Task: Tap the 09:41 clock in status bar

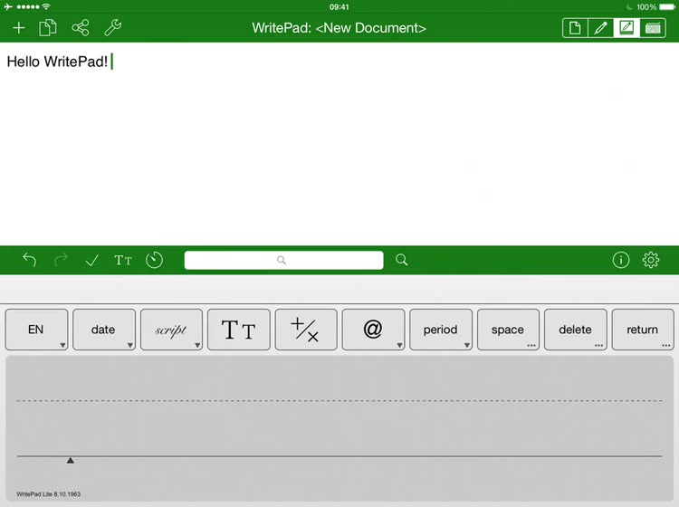Action: [x=339, y=7]
